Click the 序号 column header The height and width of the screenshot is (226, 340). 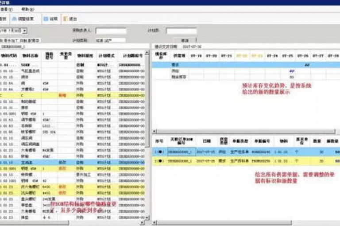(159, 141)
